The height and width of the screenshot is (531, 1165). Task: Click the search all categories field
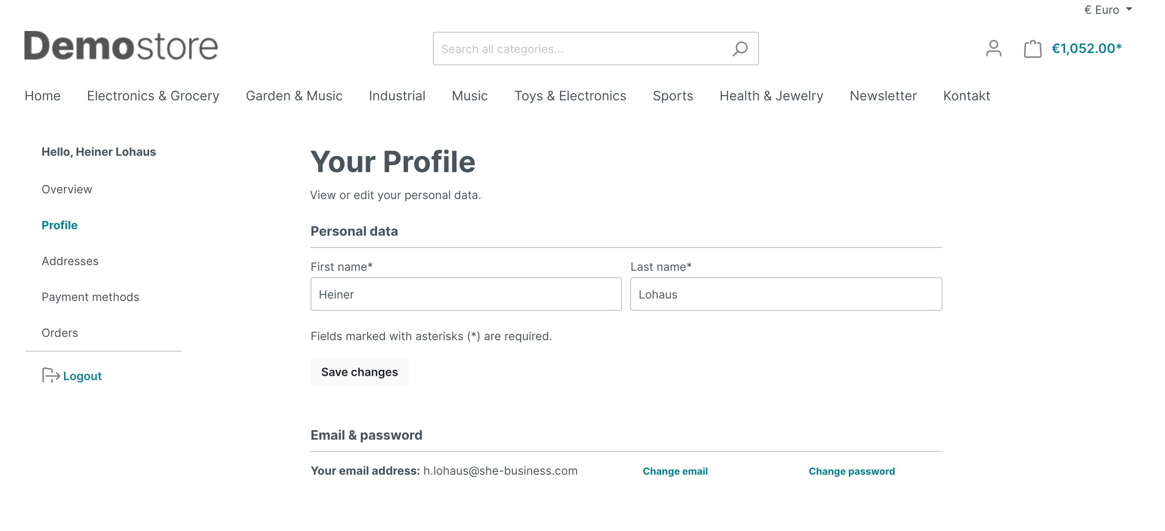[595, 49]
